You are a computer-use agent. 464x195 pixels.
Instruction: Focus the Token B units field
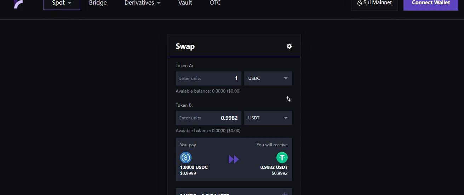point(208,118)
